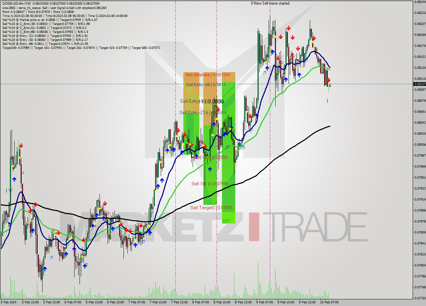The height and width of the screenshot is (306, 426).
Task: Select the '8 Feb 23:00' time axis label
Action: pos(243,302)
